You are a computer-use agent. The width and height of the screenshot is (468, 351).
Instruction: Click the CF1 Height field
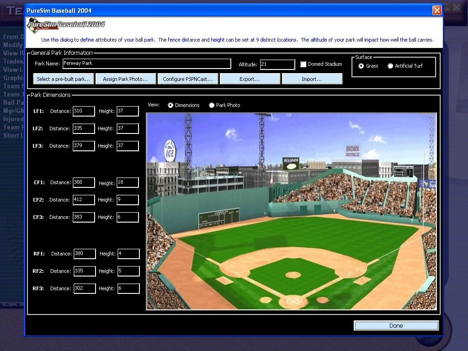[128, 182]
